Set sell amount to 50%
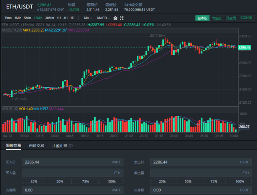Screen dimensions: 257x195 [x=188, y=181]
